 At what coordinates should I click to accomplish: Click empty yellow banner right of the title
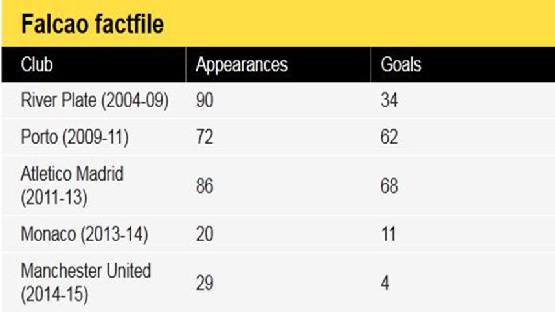(363, 24)
